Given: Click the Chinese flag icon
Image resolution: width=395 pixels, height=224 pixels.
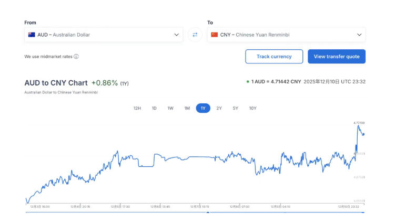Looking at the screenshot, I should 214,35.
